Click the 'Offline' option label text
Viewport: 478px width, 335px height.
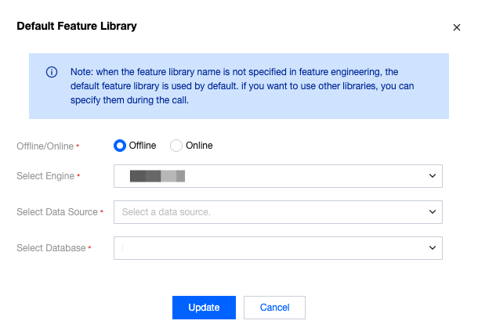click(143, 146)
